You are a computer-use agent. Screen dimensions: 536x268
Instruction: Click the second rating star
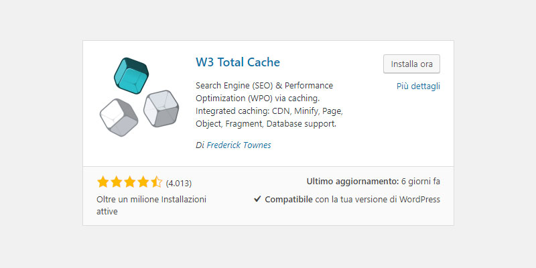(116, 182)
